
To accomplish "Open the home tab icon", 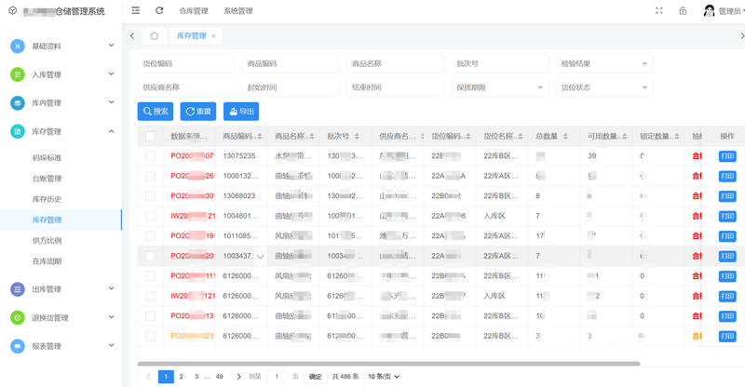I will coord(154,36).
